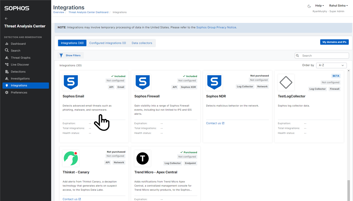Click the API tag on Thinkst - Canary

[x=108, y=162]
